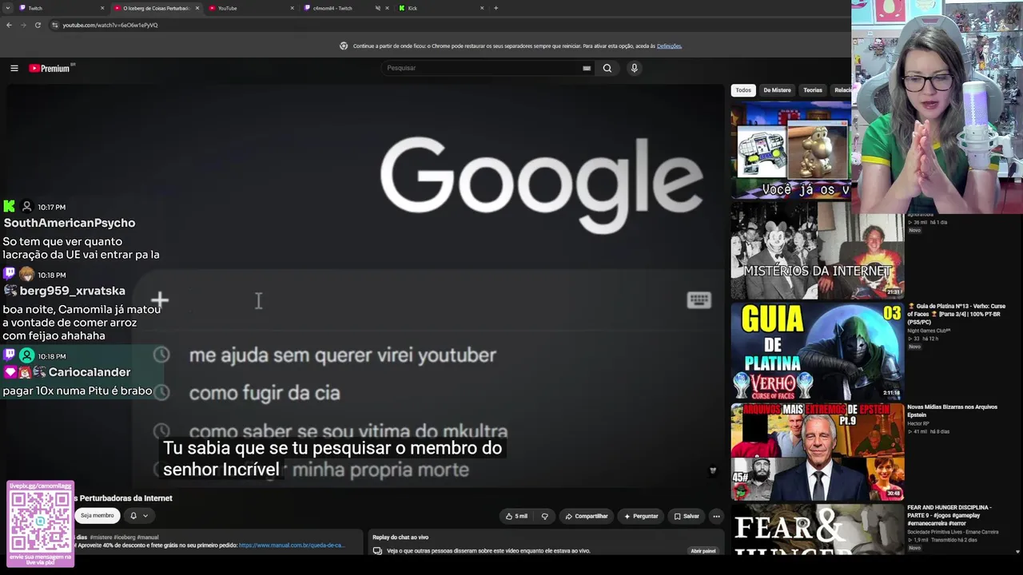
Task: Go to YouTube Premium home logo
Action: click(x=50, y=68)
